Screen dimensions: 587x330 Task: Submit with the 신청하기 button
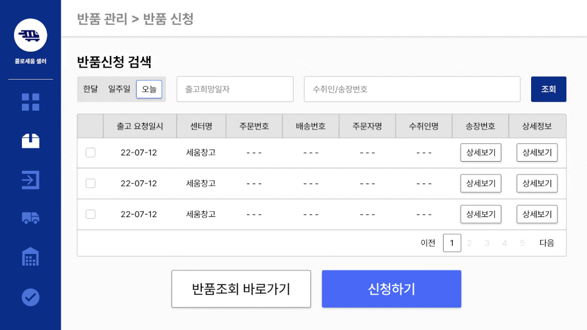point(391,289)
